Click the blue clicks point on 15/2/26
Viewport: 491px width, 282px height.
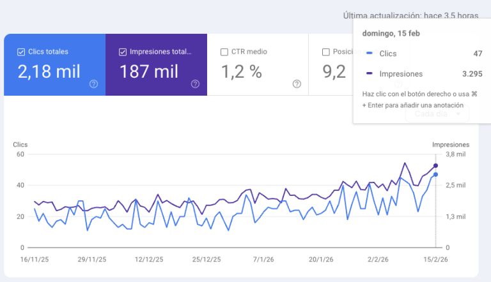point(435,174)
